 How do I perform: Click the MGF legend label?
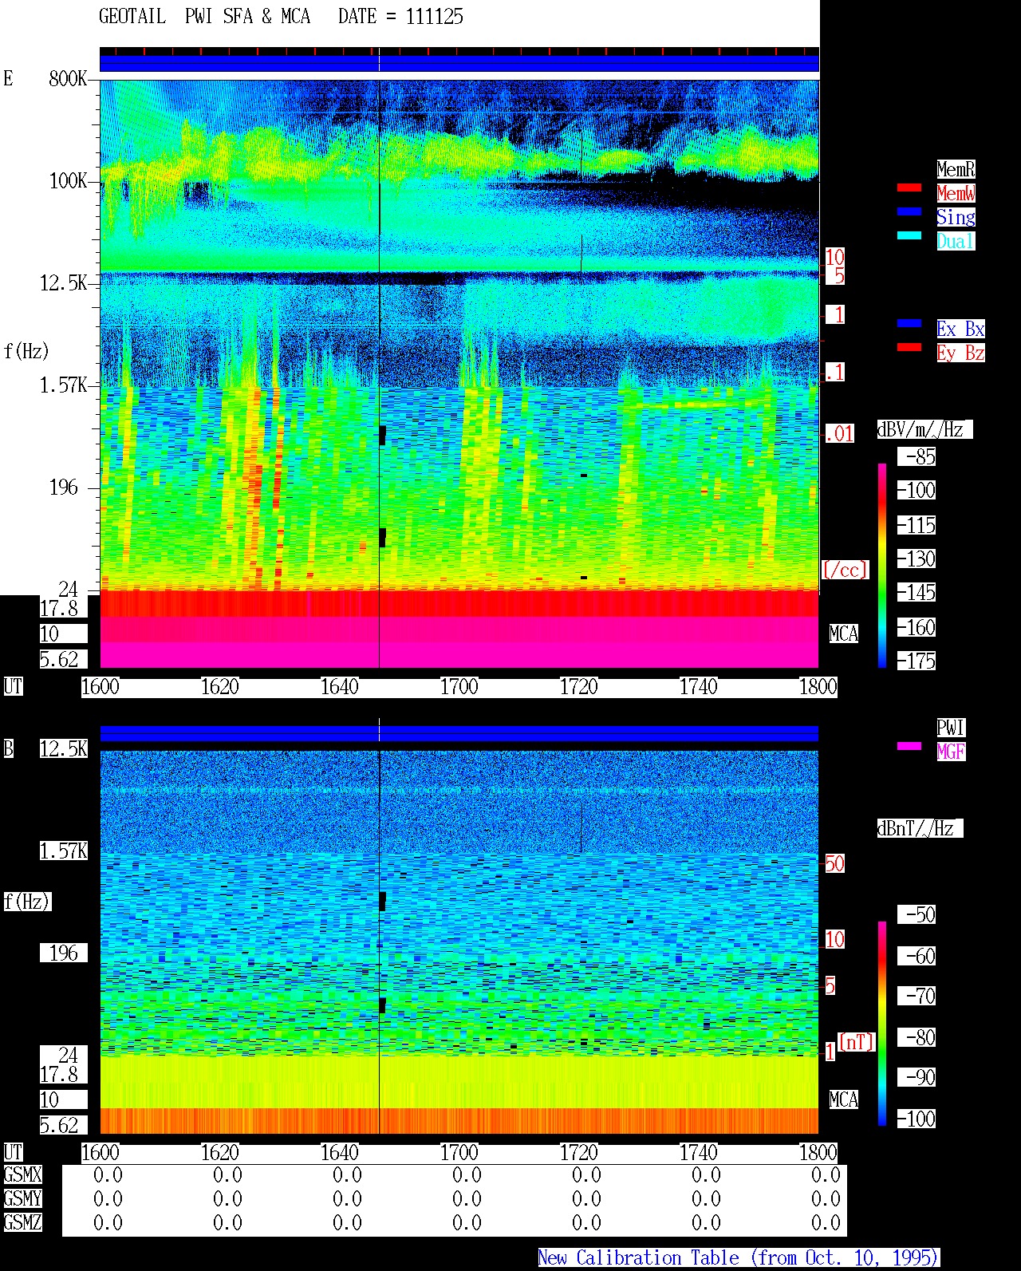(951, 752)
